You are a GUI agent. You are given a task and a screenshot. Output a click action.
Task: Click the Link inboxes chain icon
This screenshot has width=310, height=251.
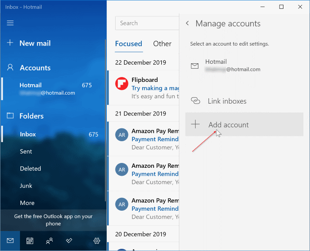click(x=195, y=101)
